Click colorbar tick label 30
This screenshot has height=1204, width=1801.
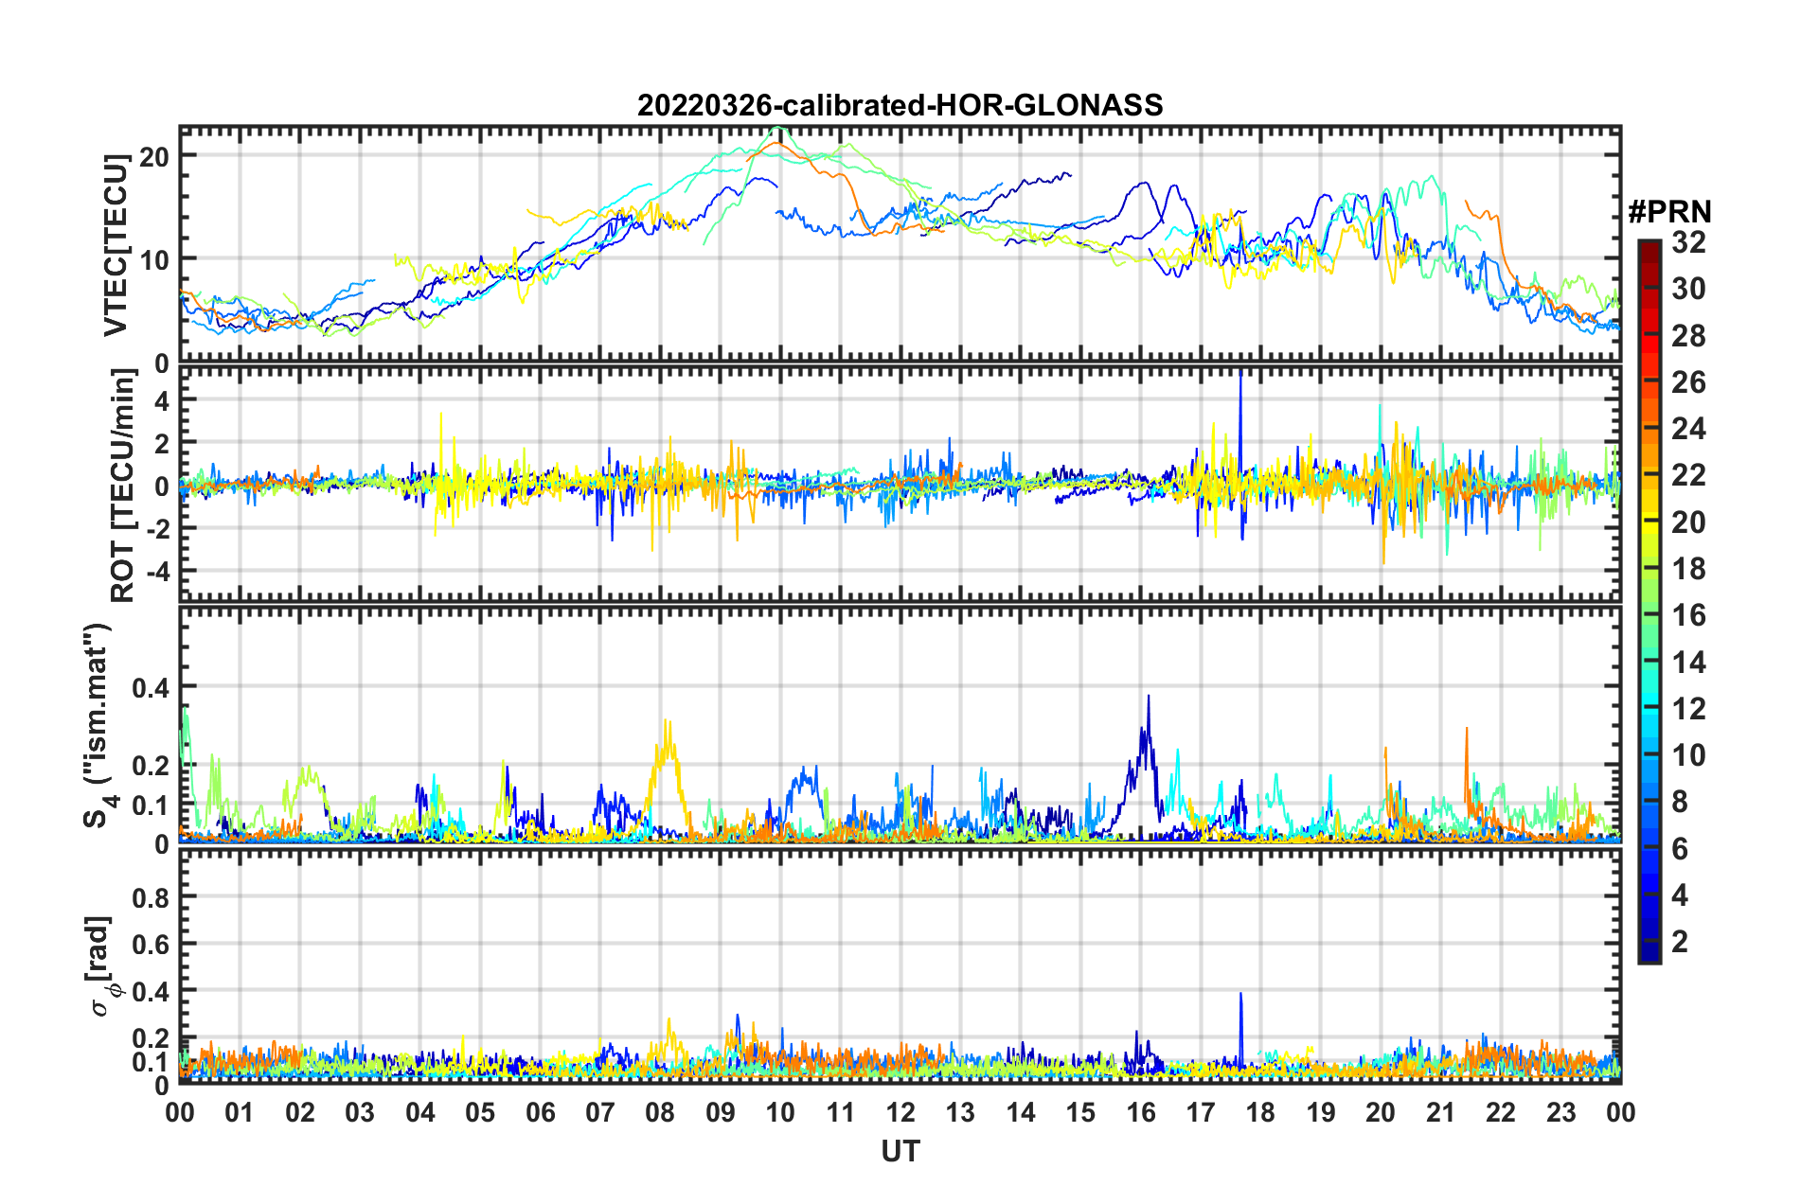point(1688,289)
